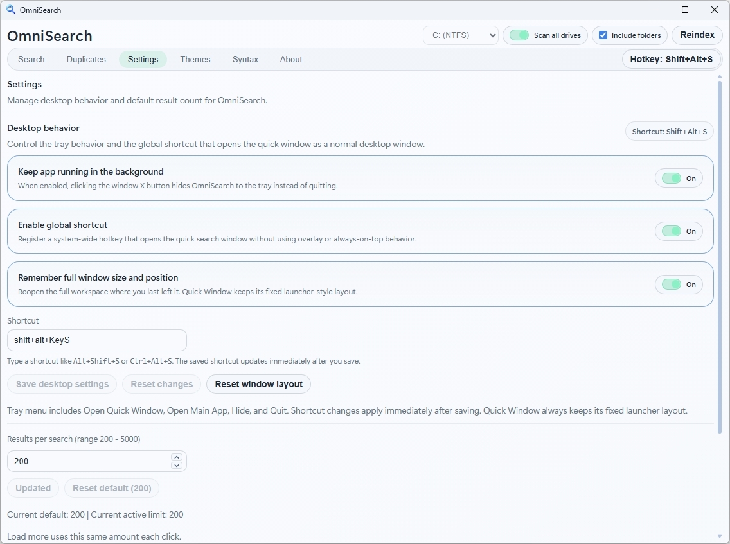Toggle the Scan all drives switch
The width and height of the screenshot is (730, 544).
[518, 35]
